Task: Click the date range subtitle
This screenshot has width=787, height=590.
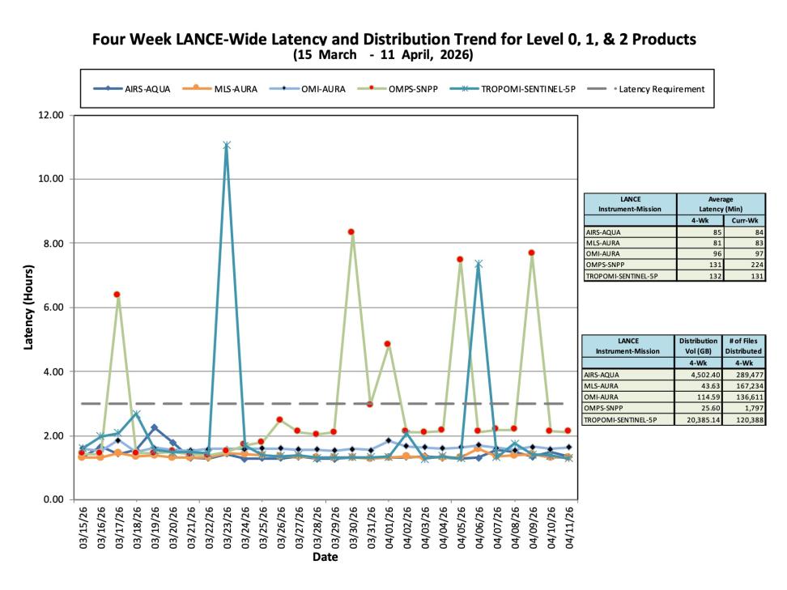Action: [383, 55]
